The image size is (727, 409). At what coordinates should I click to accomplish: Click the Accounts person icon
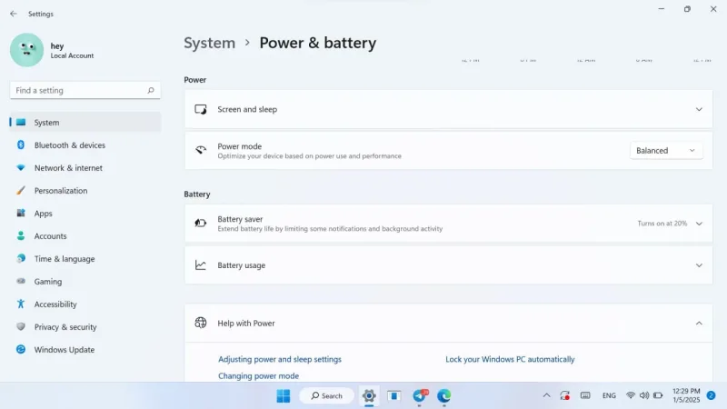[x=21, y=236]
